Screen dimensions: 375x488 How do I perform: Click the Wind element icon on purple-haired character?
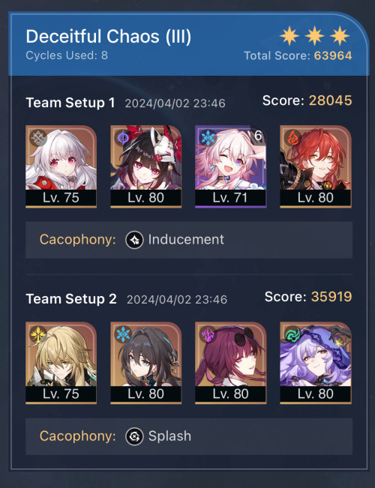click(x=292, y=334)
